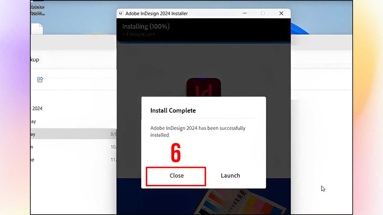Close the installer window with the X button
The image size is (383, 215).
tap(281, 13)
